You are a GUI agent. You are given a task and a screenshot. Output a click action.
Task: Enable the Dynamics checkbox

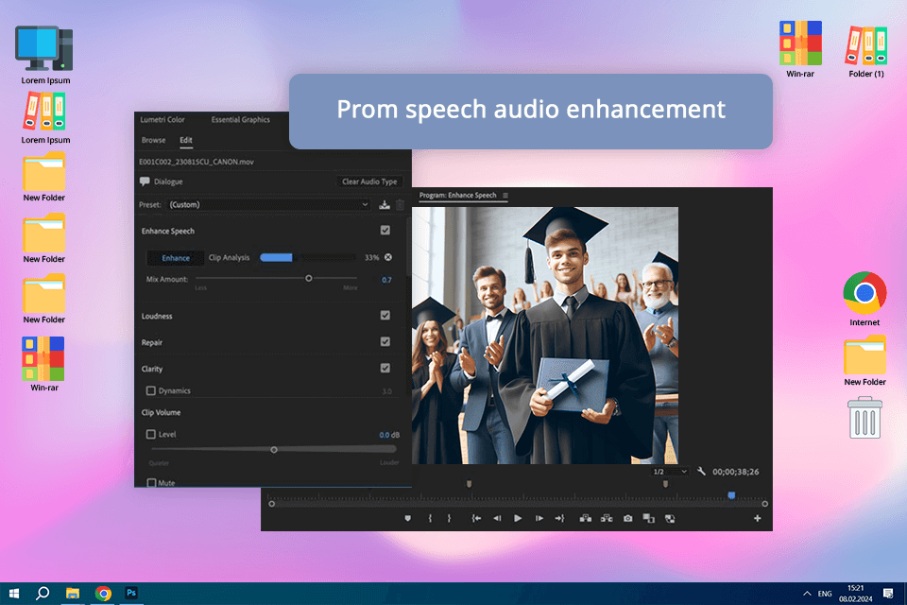coord(151,390)
